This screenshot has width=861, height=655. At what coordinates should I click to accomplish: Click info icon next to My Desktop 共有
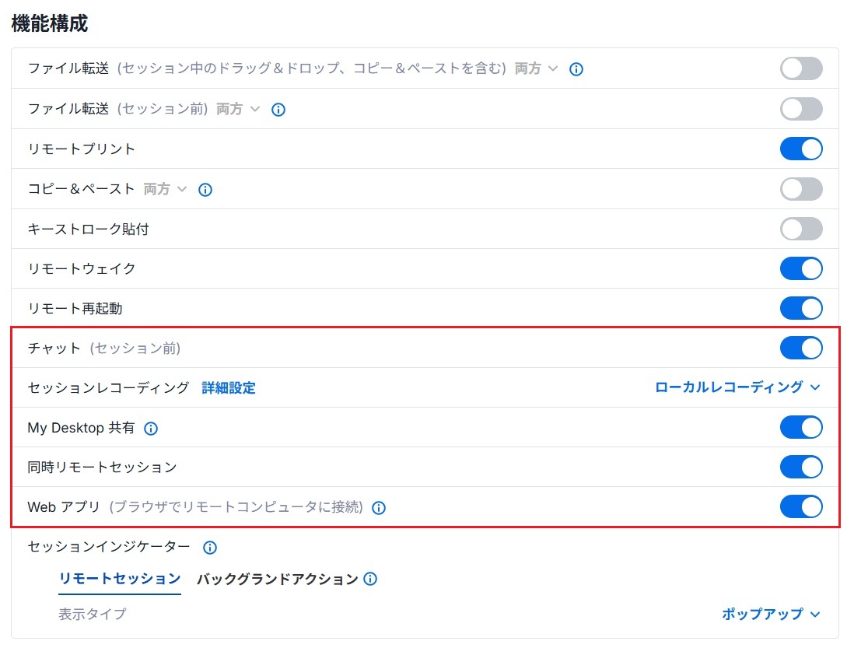click(151, 429)
